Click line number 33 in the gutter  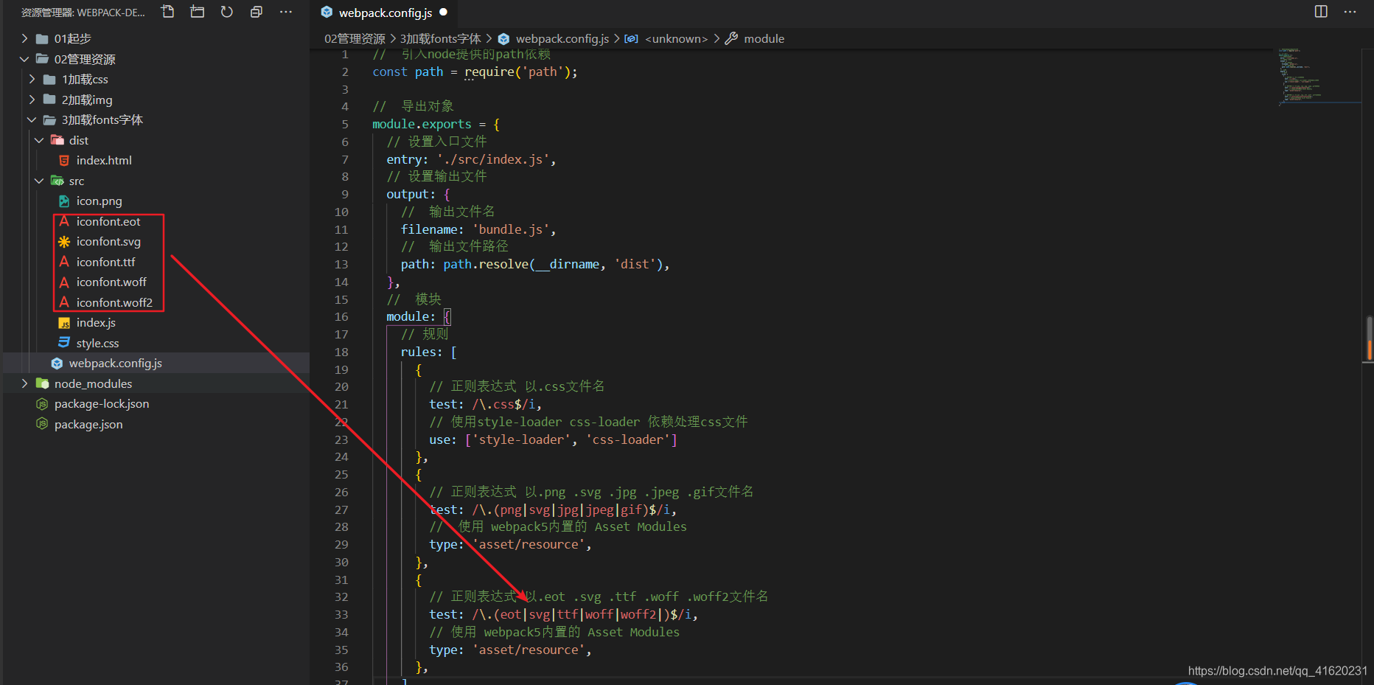click(x=341, y=614)
